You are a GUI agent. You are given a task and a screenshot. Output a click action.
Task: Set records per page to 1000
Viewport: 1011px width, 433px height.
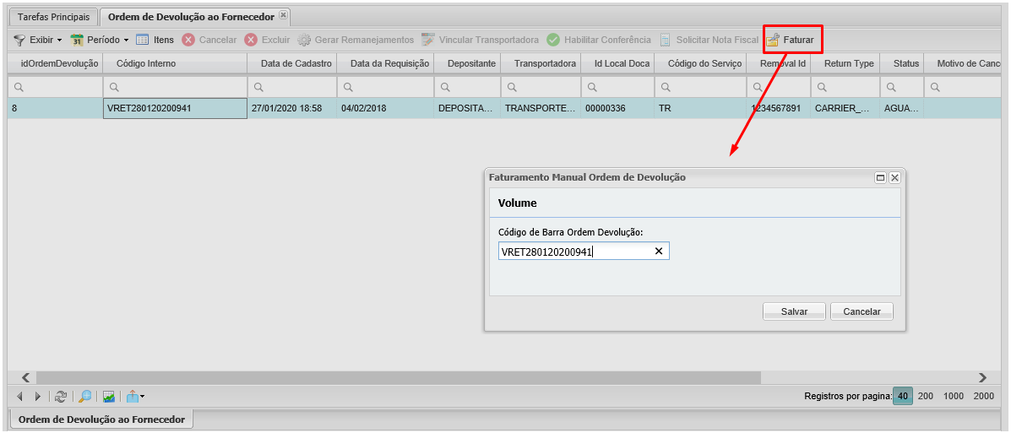(x=954, y=396)
